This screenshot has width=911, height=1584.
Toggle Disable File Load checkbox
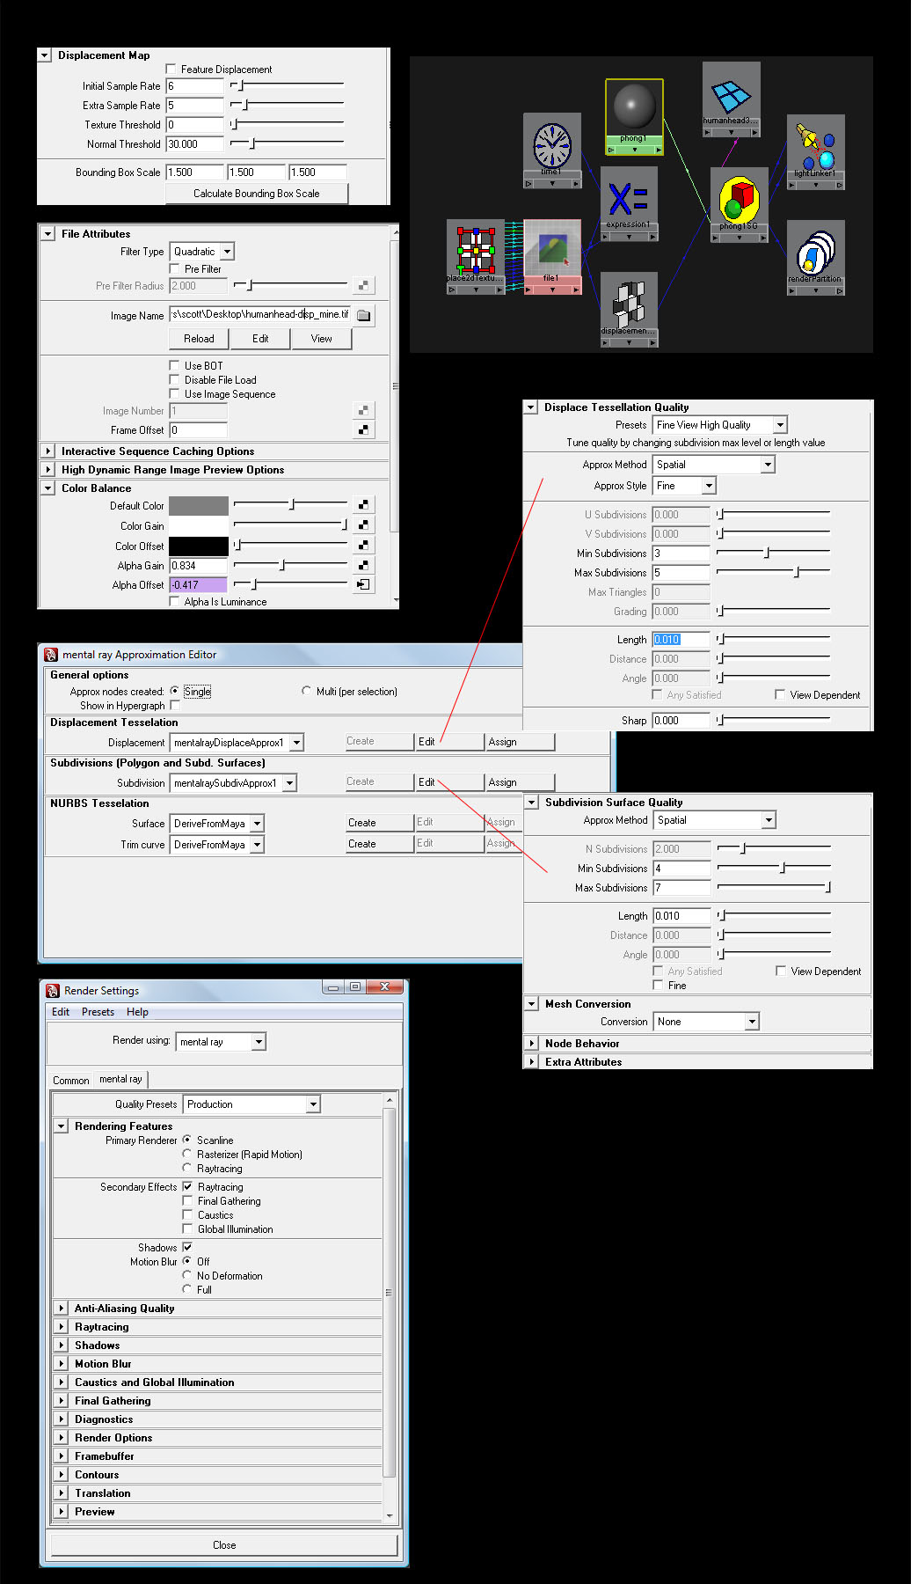pyautogui.click(x=175, y=379)
